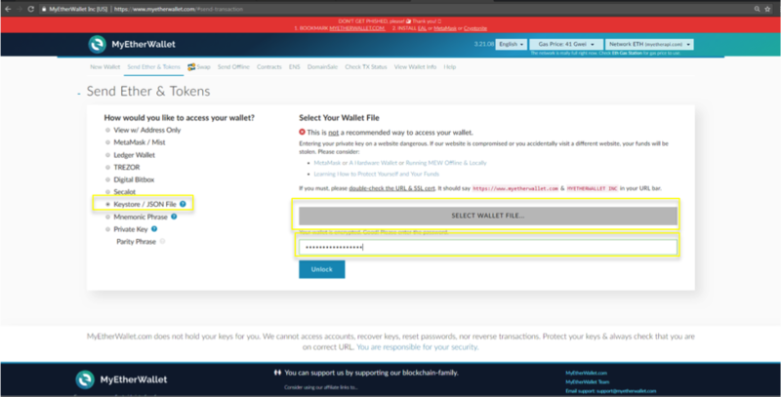This screenshot has width=781, height=397.
Task: Click the Swap tab icon
Action: (x=191, y=66)
